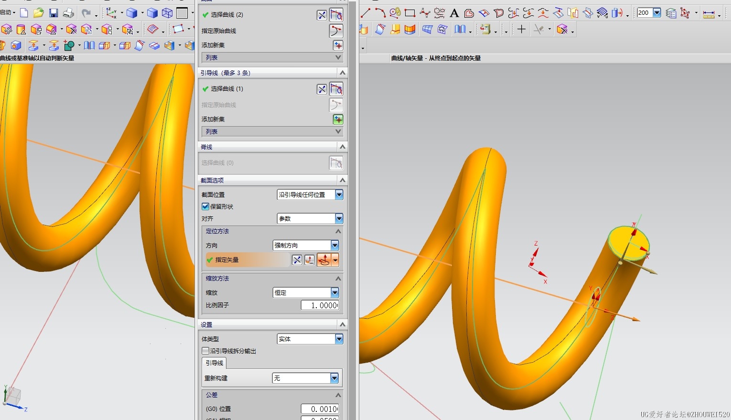
Task: Reverse direction for guide curve (1)
Action: click(322, 89)
